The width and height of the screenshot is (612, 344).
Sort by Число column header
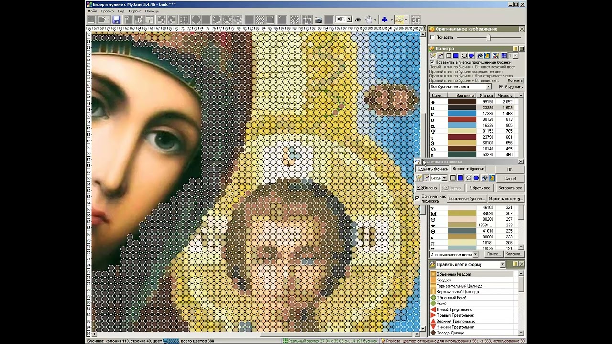505,96
